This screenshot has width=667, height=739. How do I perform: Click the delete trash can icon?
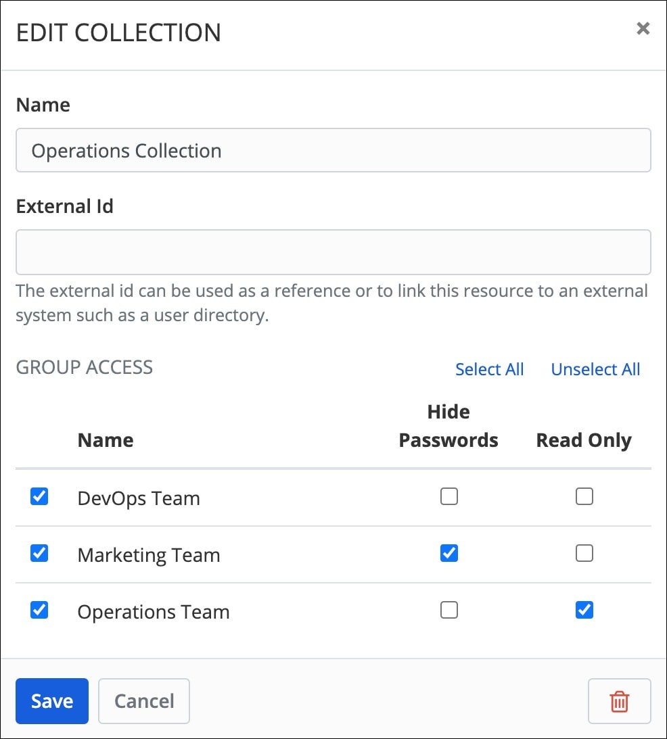619,701
